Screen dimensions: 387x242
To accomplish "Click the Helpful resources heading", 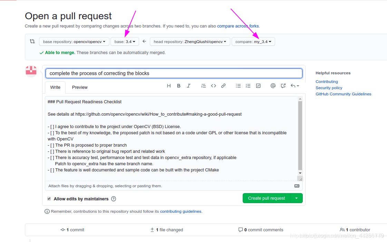I will coord(333,73).
